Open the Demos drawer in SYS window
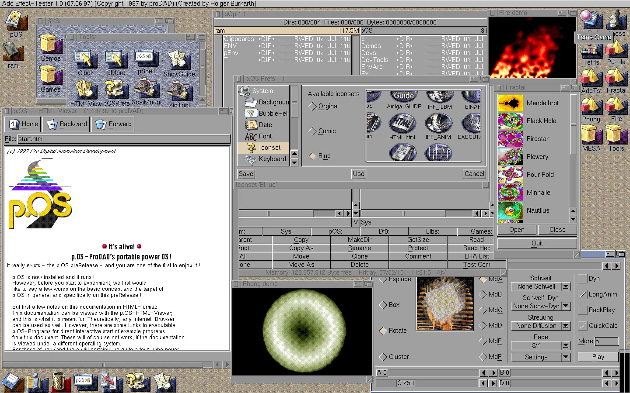 [x=51, y=45]
